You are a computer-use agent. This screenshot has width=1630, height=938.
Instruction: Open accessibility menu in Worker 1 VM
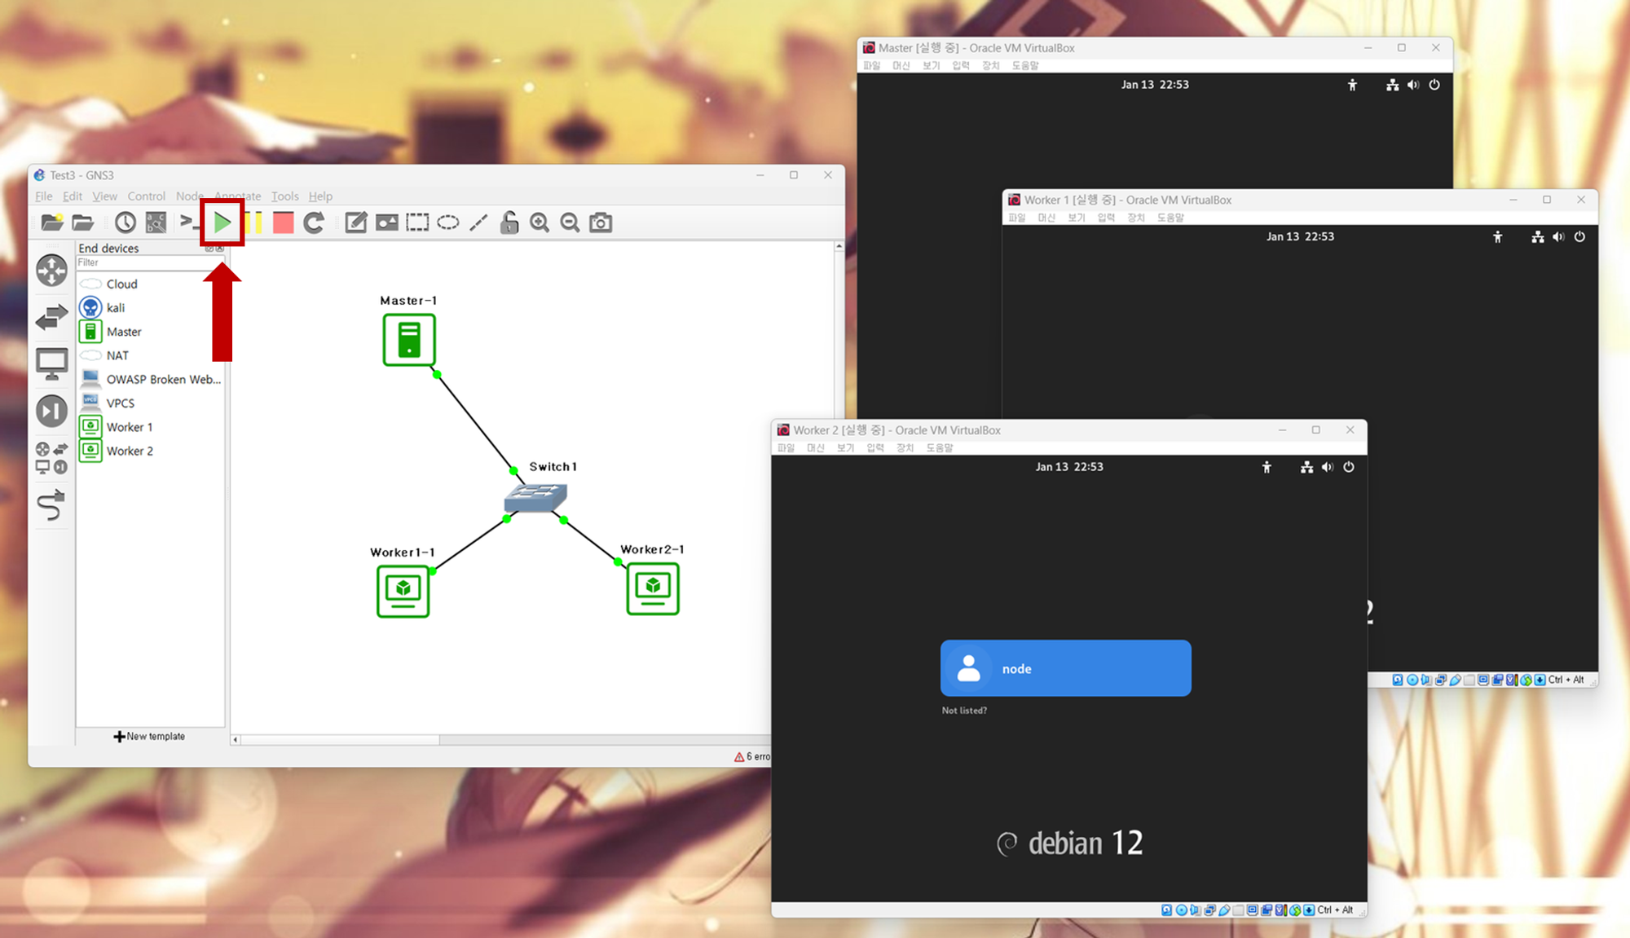[1497, 237]
